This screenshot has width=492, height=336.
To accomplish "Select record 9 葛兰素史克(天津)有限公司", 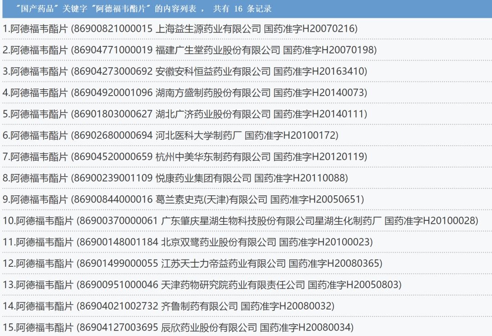I will click(x=183, y=199).
